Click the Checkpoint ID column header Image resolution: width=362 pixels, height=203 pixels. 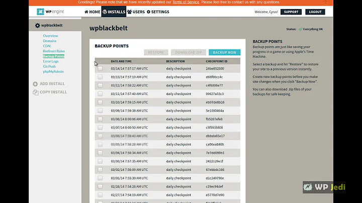pos(217,61)
